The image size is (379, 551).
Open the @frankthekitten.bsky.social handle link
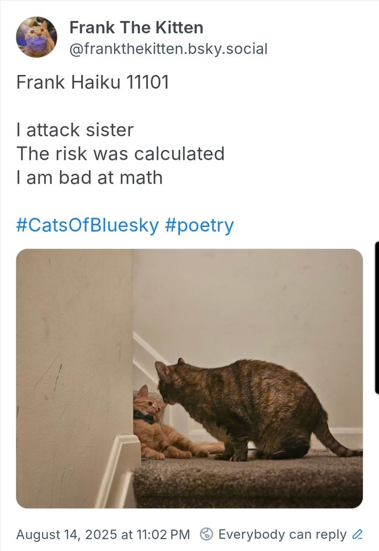[x=168, y=48]
